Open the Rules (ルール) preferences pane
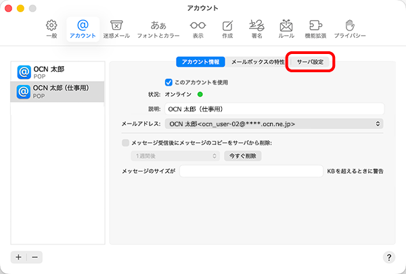The image size is (406, 274). pos(286,27)
